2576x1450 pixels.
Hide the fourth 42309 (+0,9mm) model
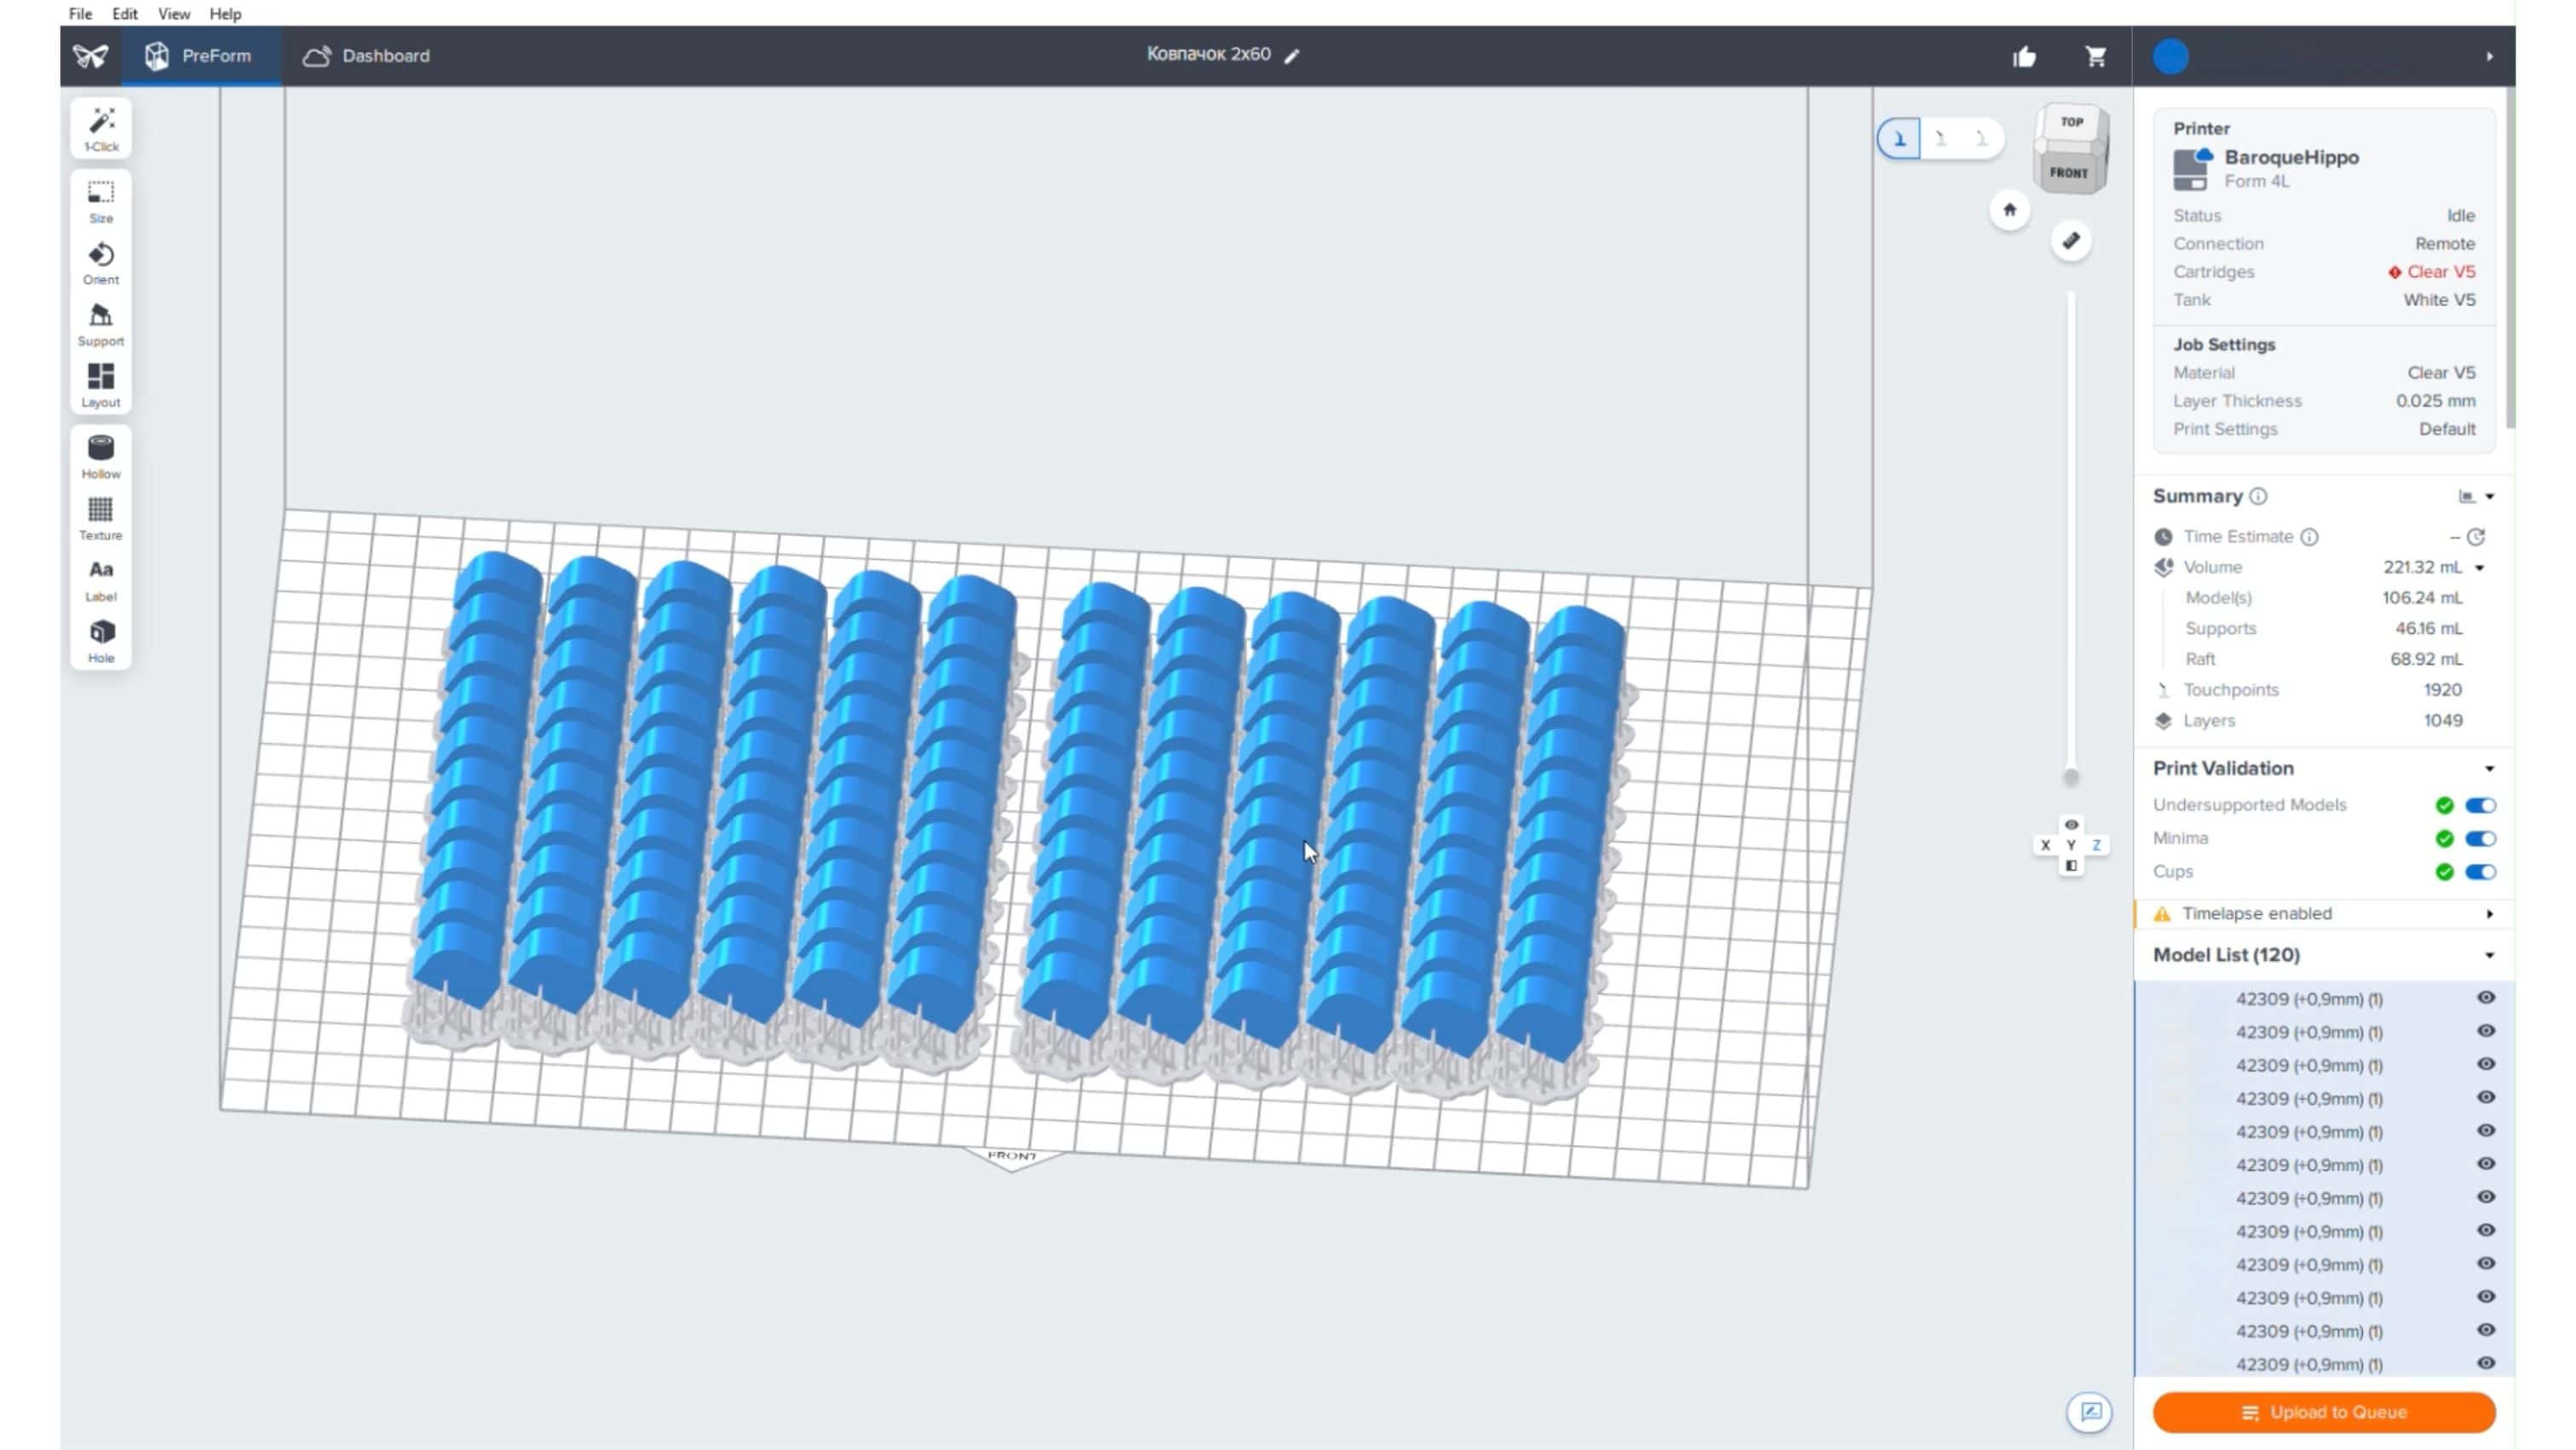pyautogui.click(x=2486, y=1097)
